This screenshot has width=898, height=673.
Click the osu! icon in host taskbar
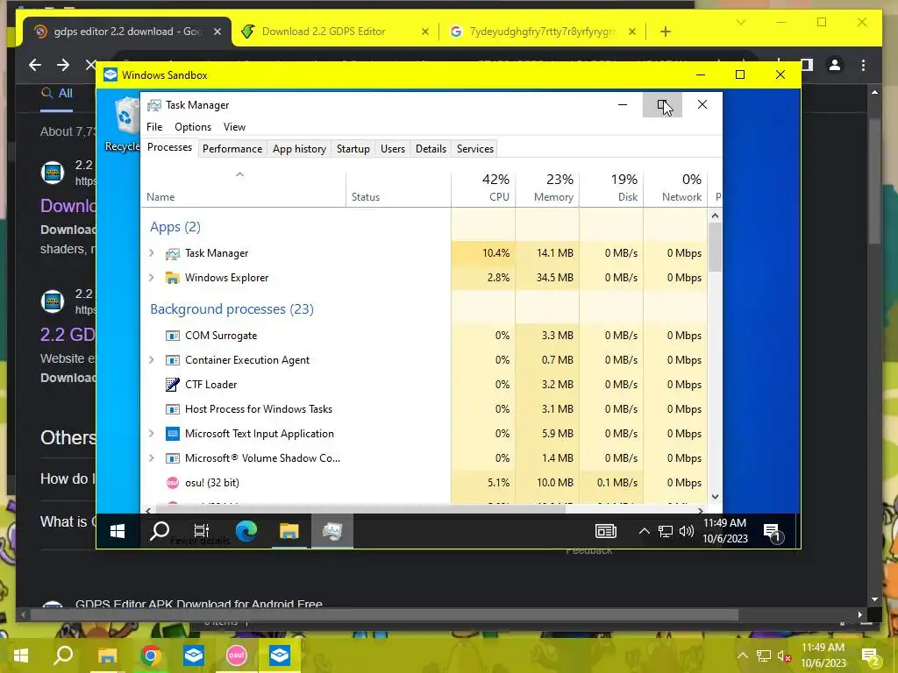[236, 655]
